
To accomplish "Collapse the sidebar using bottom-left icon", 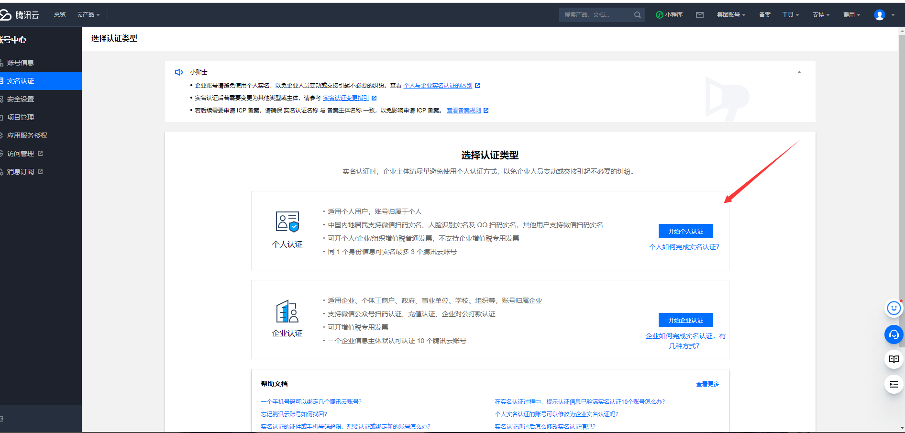I will (1, 419).
